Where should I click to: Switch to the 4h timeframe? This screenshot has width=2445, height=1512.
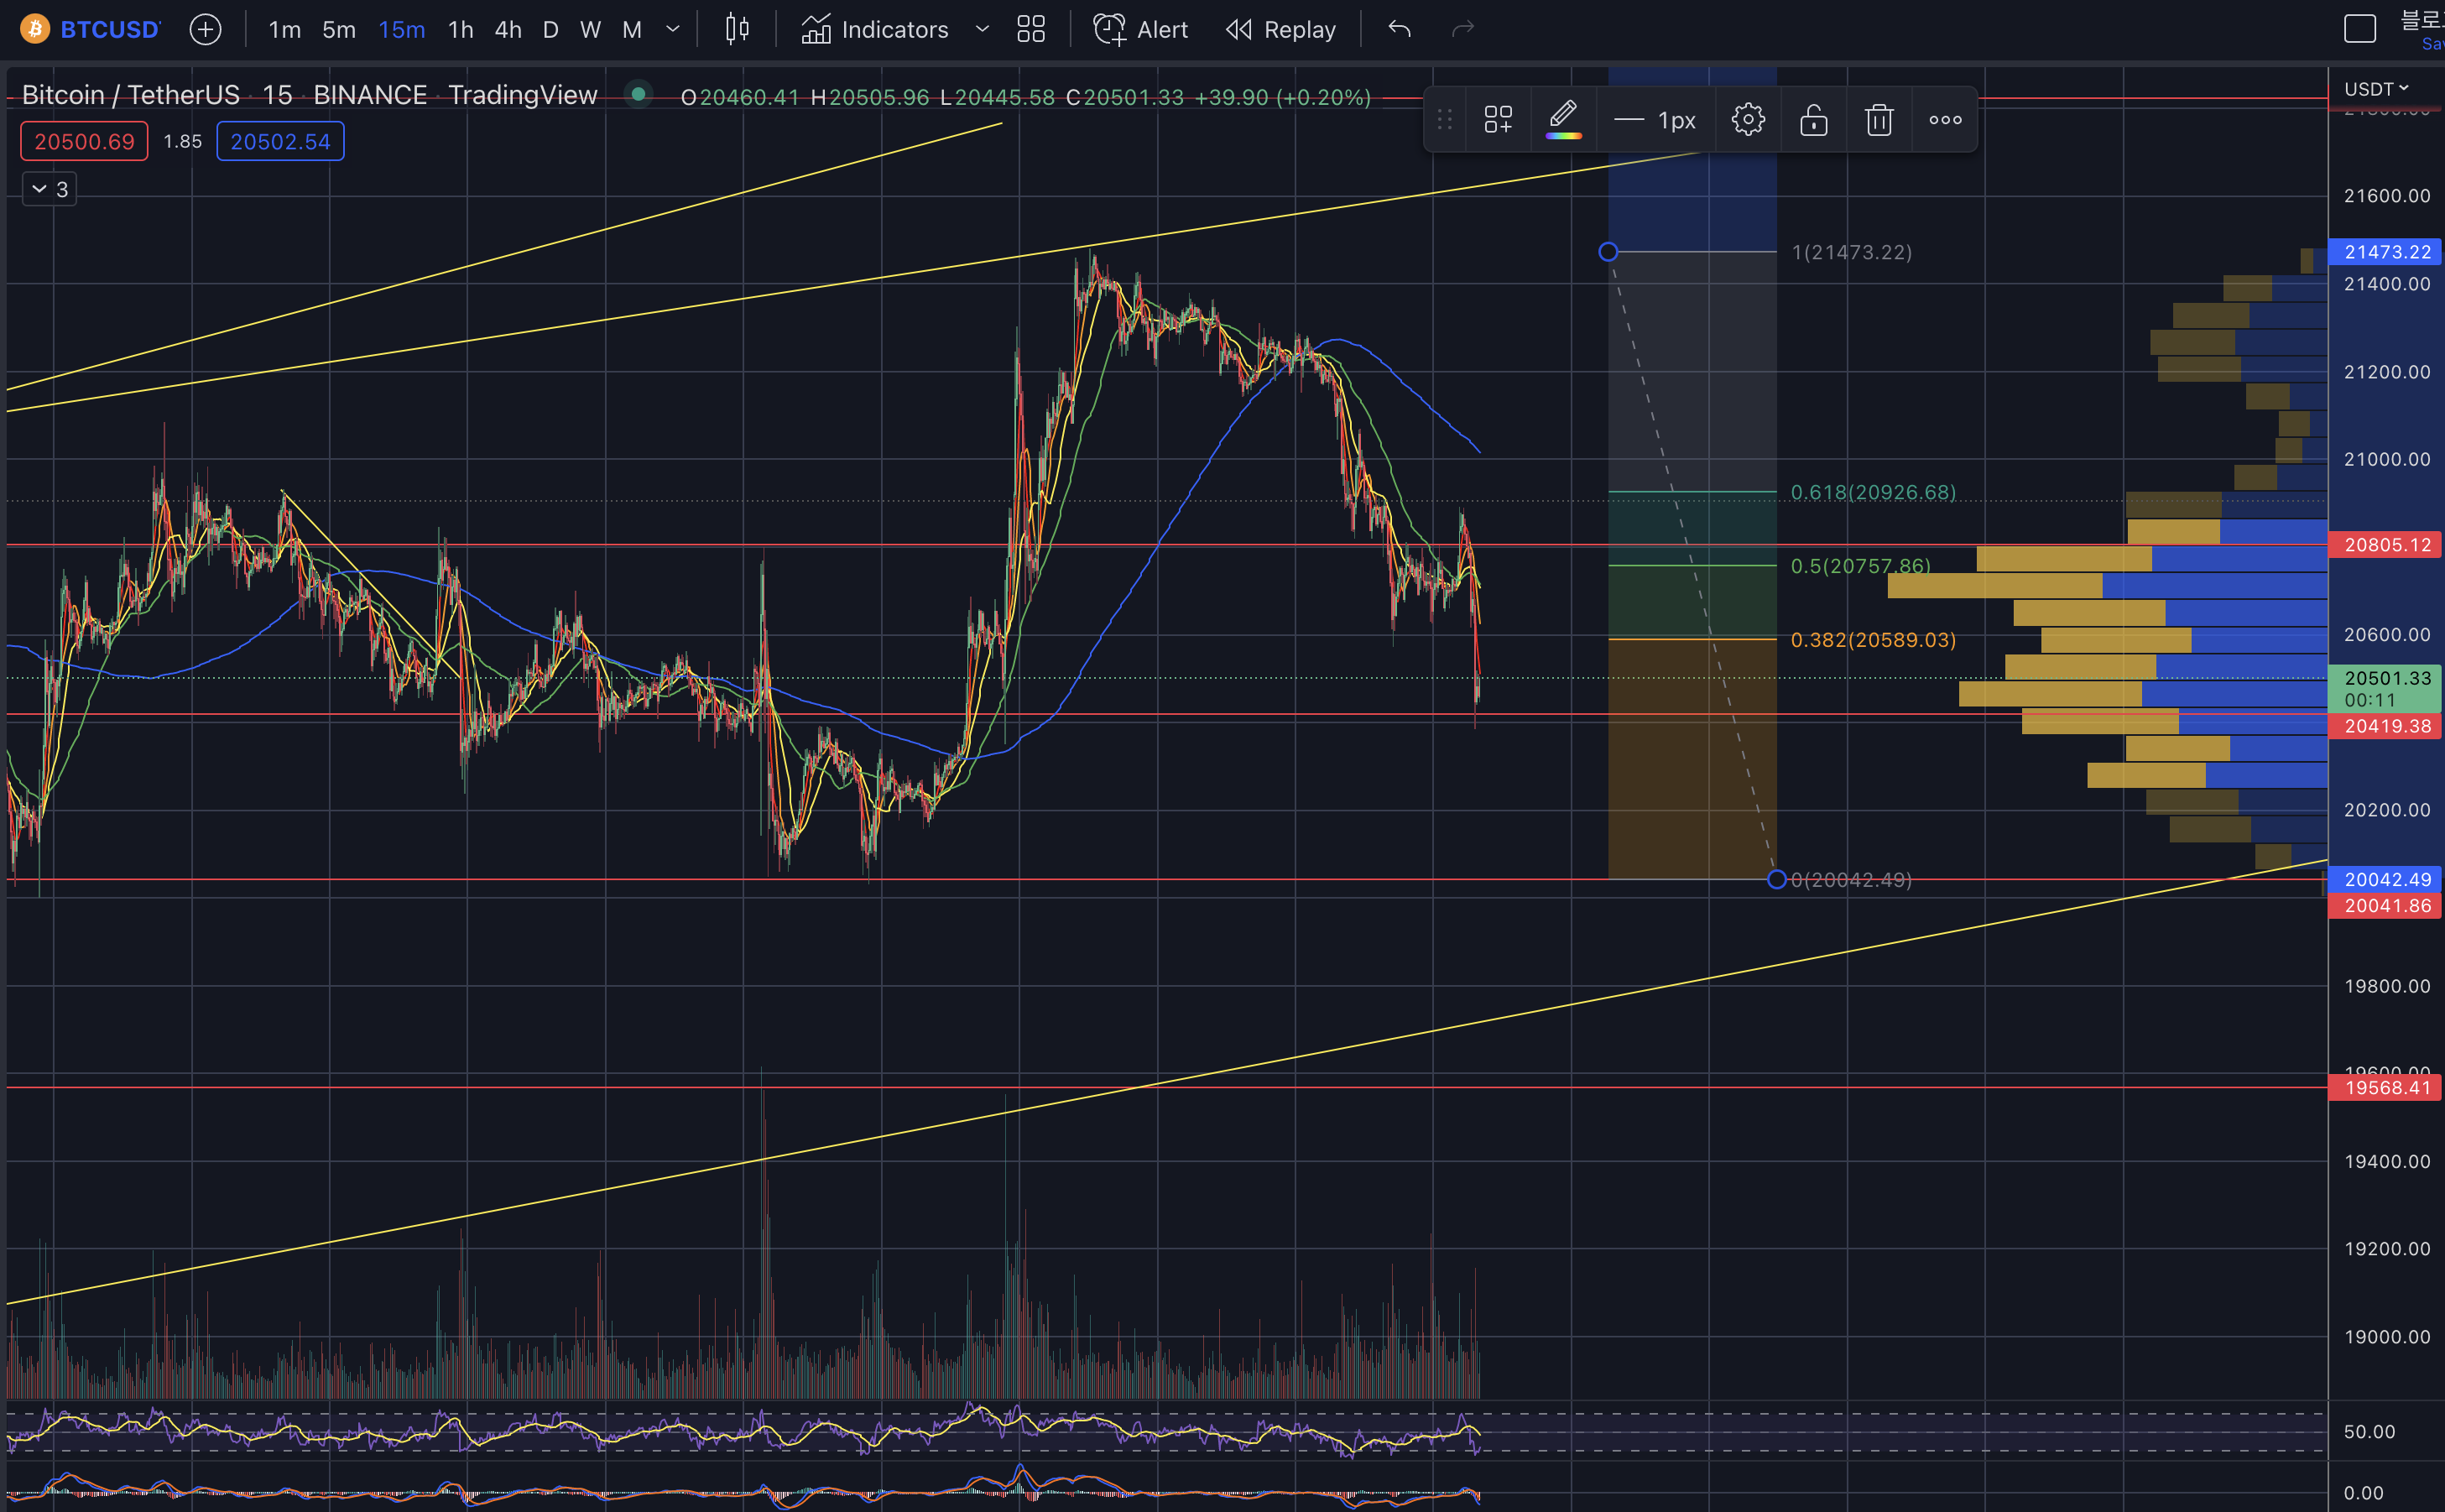508,30
